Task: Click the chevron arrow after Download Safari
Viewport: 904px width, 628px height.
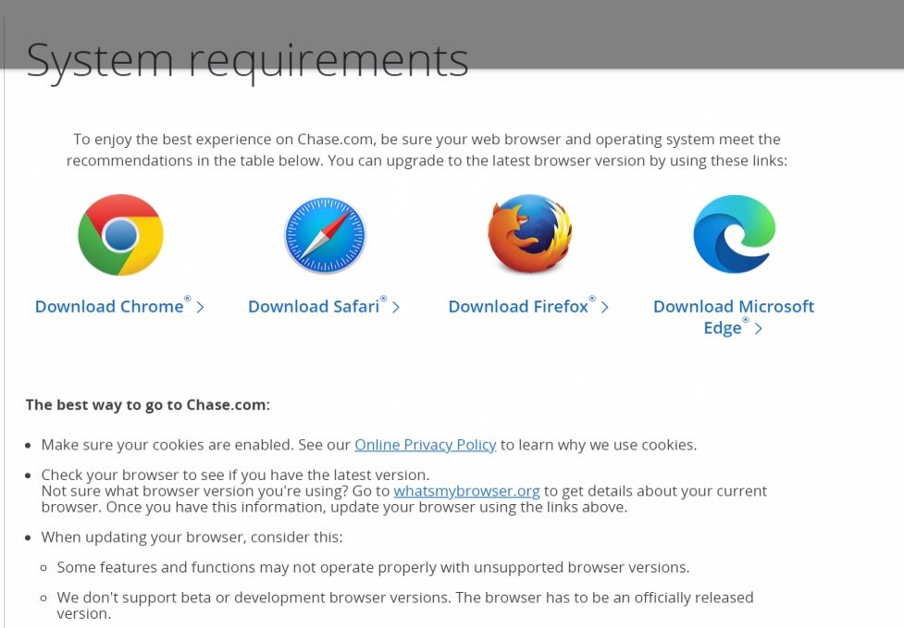Action: 396,307
